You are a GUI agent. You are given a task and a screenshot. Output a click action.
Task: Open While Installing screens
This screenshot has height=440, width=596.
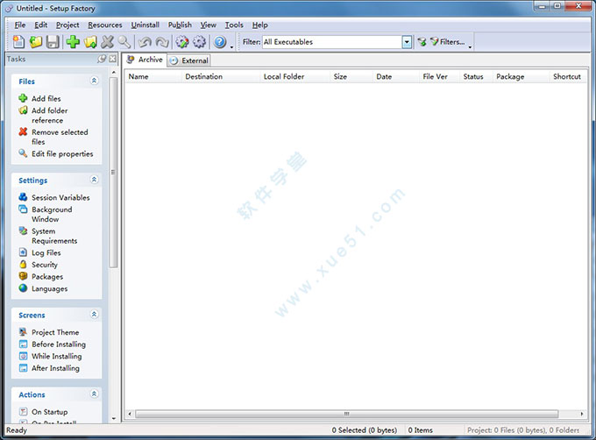pos(57,356)
